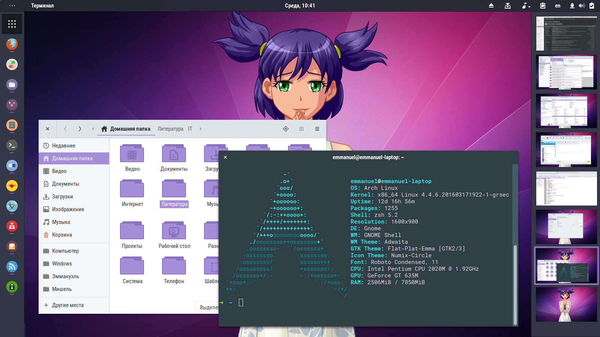
Task: Click the location target icon in Files toolbar
Action: (x=286, y=129)
